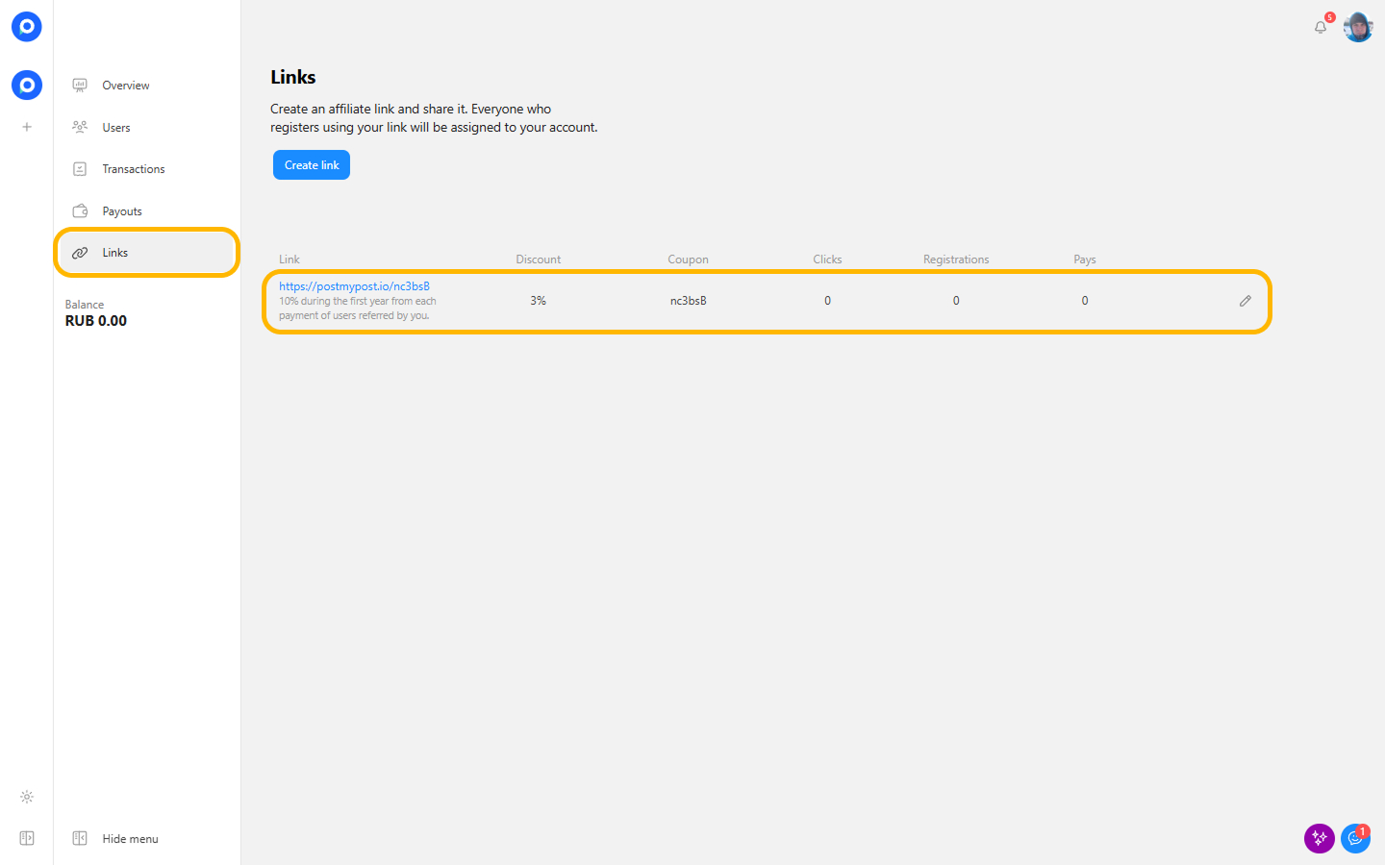Open the blue support chat bubble

point(1355,838)
